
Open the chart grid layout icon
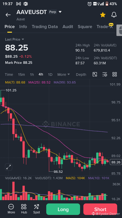coord(115,74)
